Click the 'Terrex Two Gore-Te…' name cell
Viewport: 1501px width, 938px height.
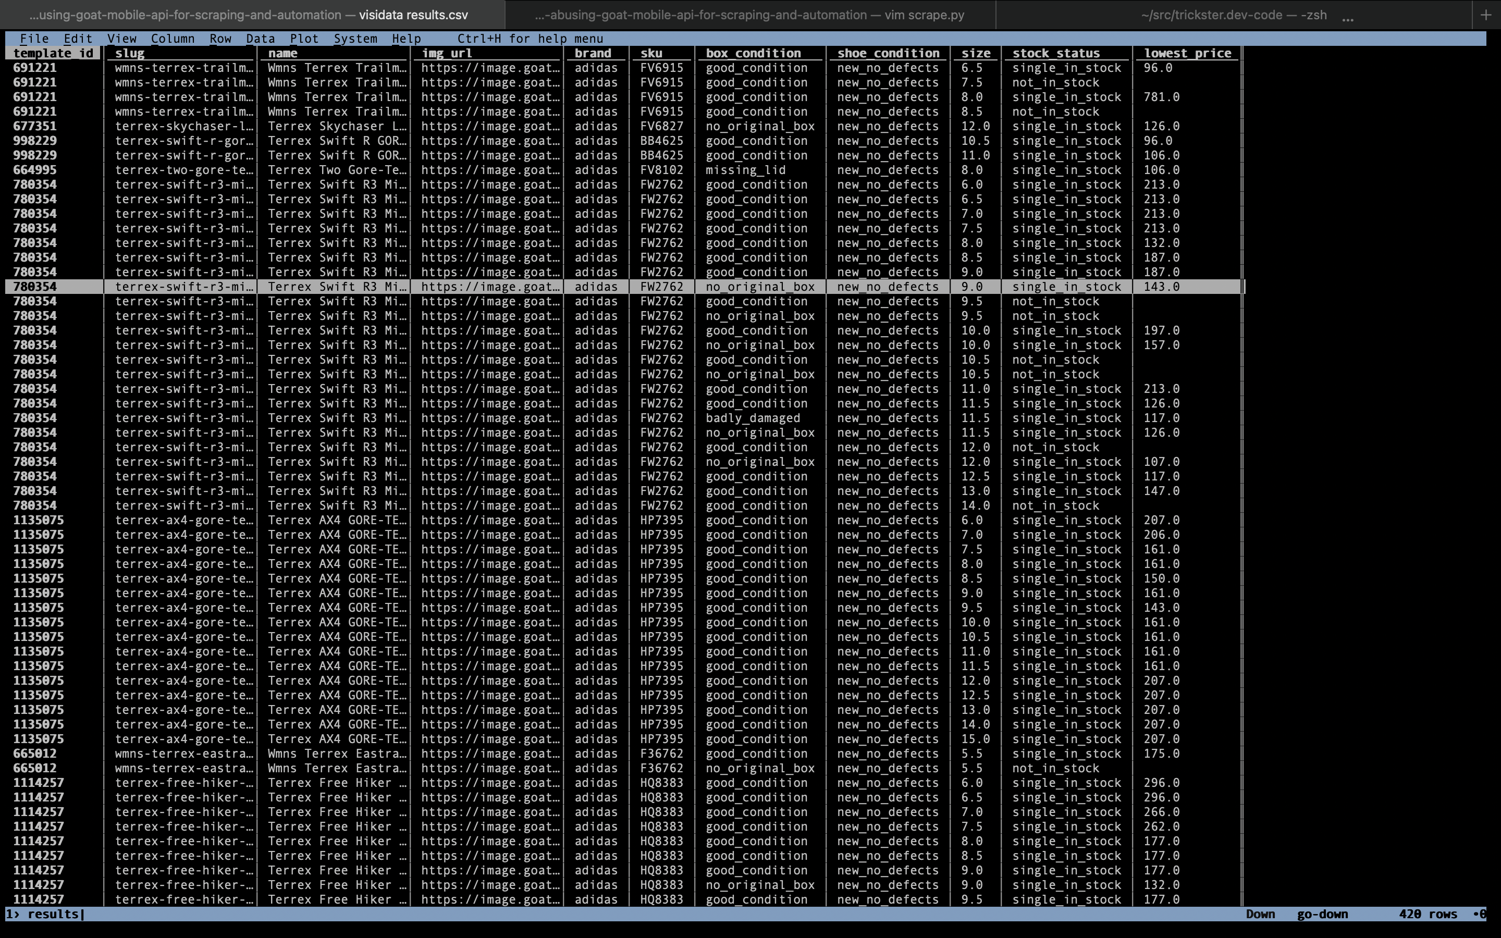pos(337,170)
